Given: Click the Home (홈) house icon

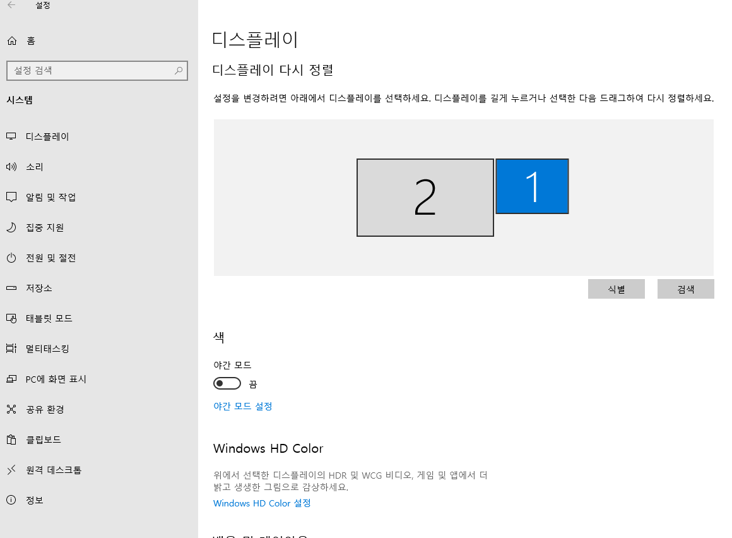Looking at the screenshot, I should tap(12, 40).
